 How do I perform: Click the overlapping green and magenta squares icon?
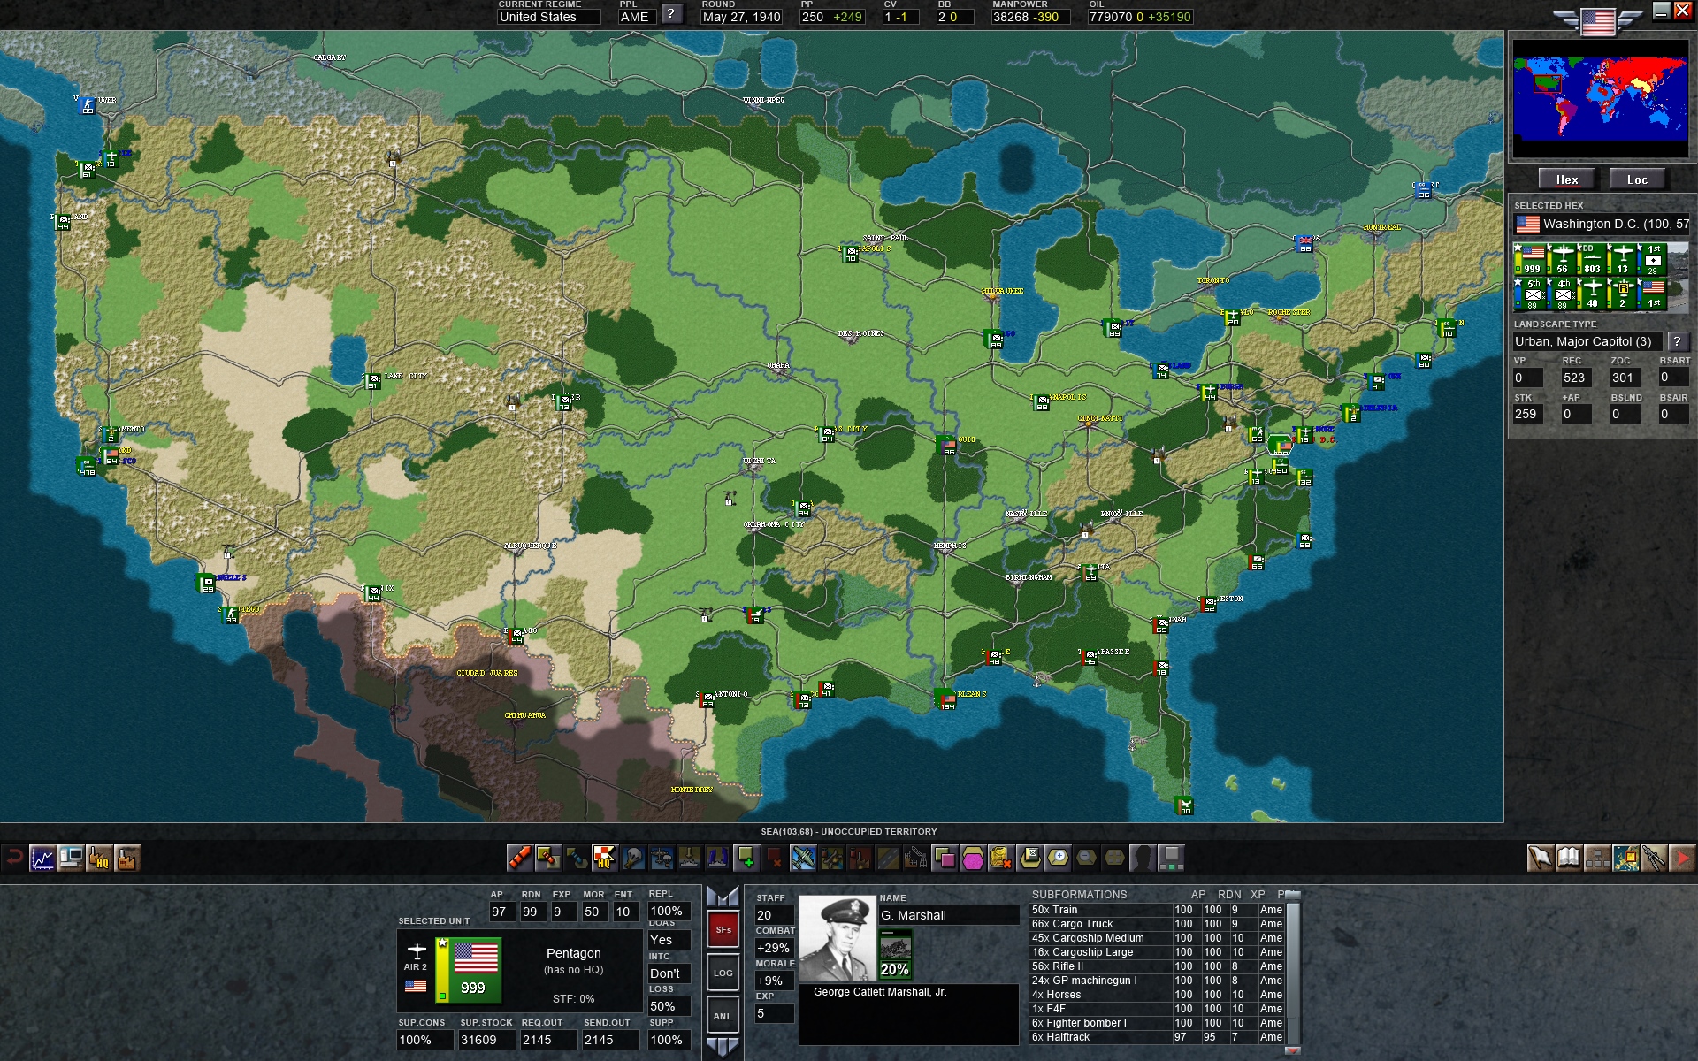945,858
